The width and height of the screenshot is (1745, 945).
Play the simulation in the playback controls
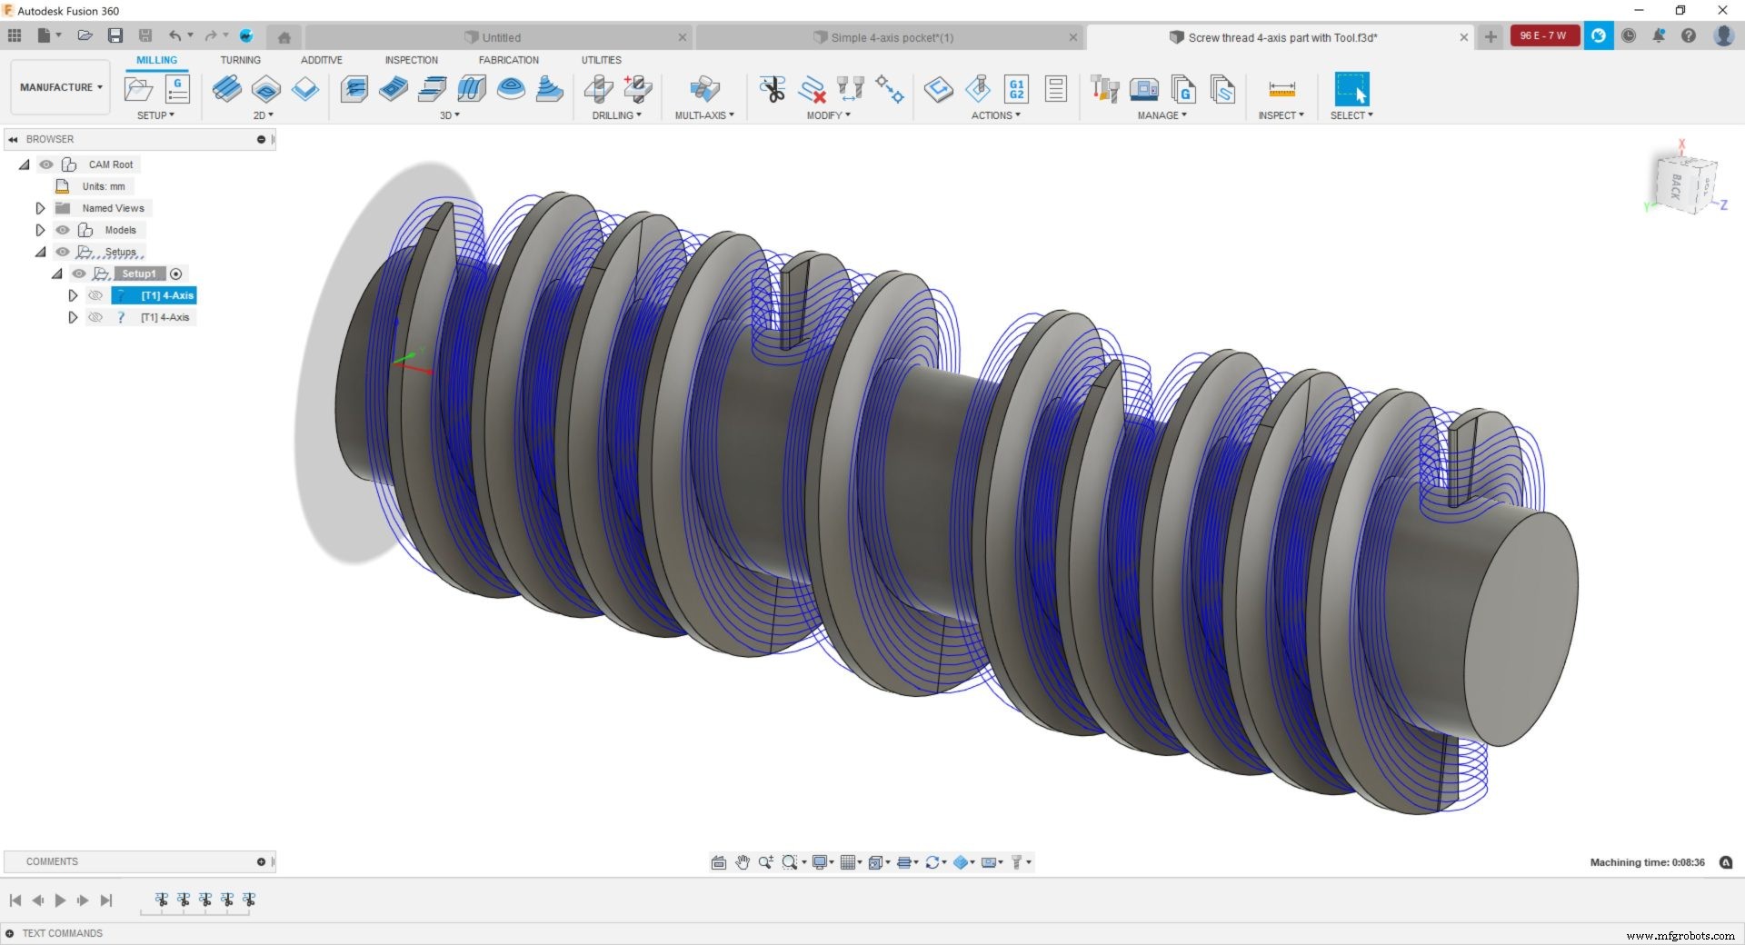(60, 900)
